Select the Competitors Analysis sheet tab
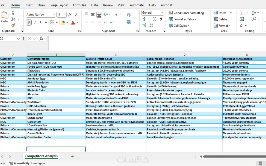The image size is (266, 166). coord(41,156)
